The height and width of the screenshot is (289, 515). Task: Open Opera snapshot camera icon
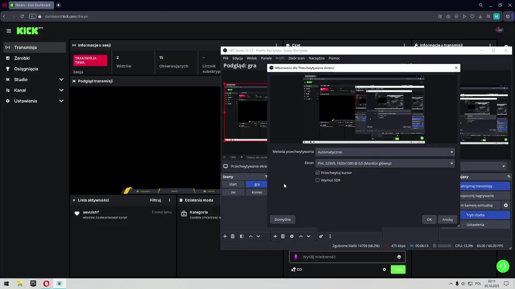point(448,16)
